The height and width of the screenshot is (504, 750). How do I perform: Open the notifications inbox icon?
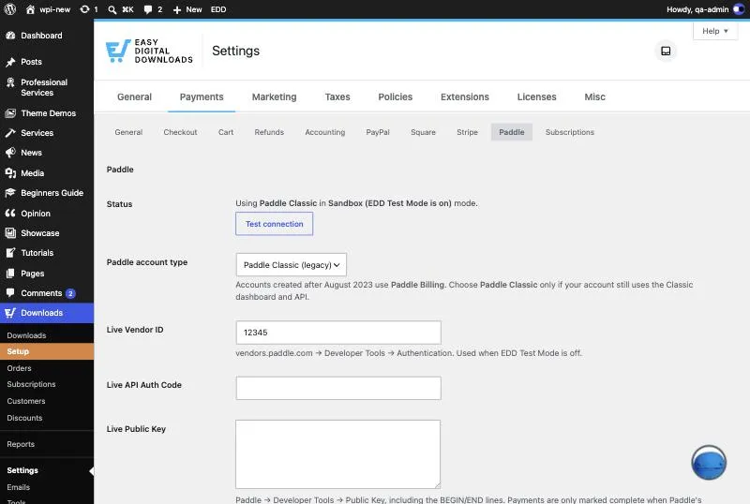[x=666, y=51]
